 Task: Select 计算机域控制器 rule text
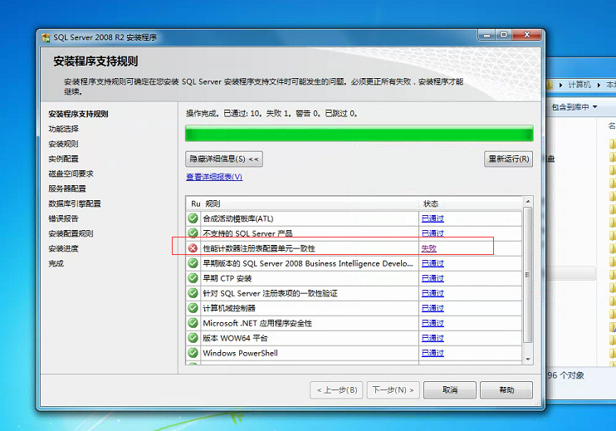coord(229,308)
